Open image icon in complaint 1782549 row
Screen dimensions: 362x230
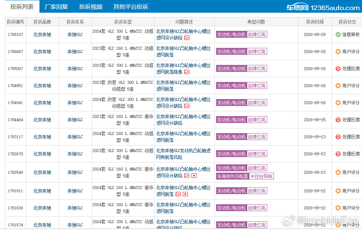(187, 176)
